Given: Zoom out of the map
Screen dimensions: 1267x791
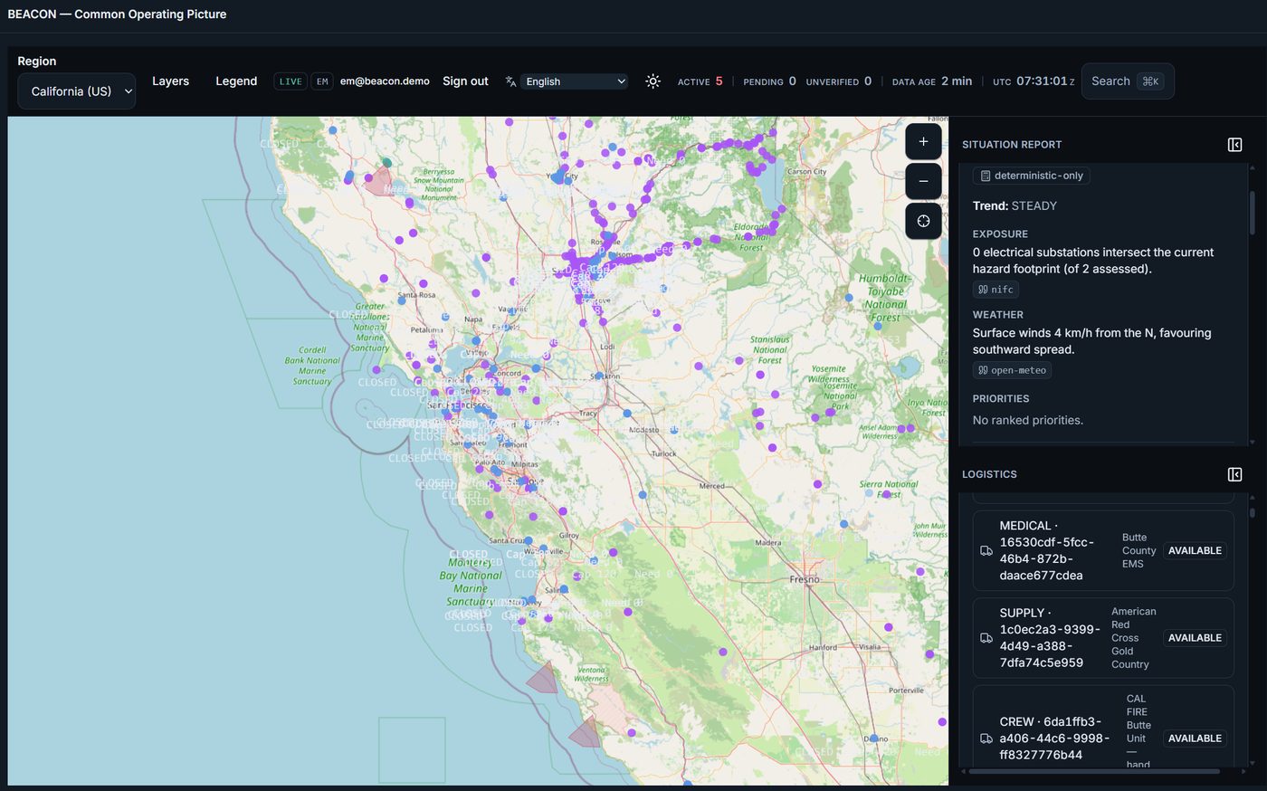Looking at the screenshot, I should coord(923,181).
